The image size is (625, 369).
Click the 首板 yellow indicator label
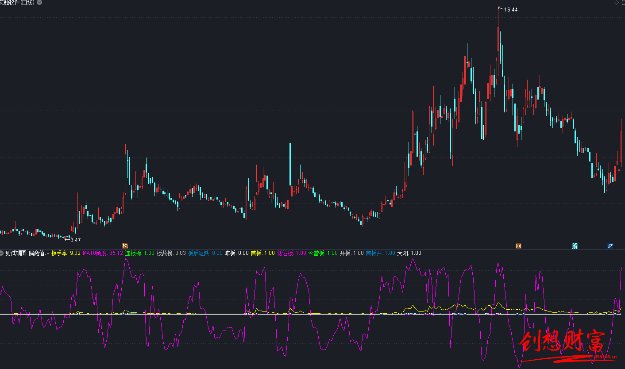tap(256, 253)
